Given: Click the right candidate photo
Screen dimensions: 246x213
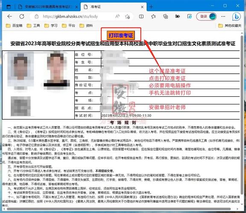Looking at the screenshot, I should click(x=56, y=70).
